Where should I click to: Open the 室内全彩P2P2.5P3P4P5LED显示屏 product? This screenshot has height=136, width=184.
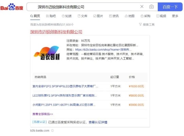[65, 86]
